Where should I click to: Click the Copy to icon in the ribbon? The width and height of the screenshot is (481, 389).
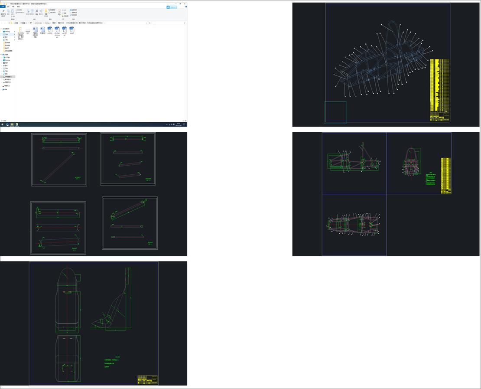tap(32, 12)
